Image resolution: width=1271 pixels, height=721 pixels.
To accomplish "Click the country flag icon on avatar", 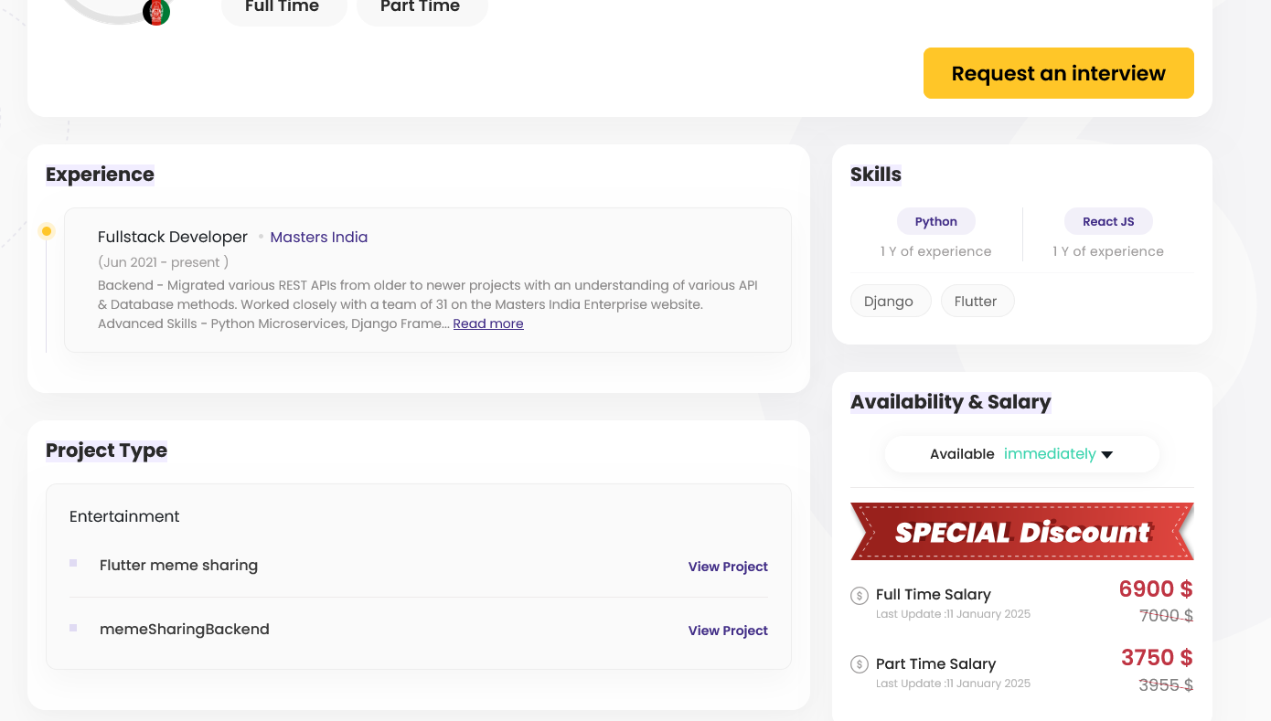I will [x=156, y=12].
